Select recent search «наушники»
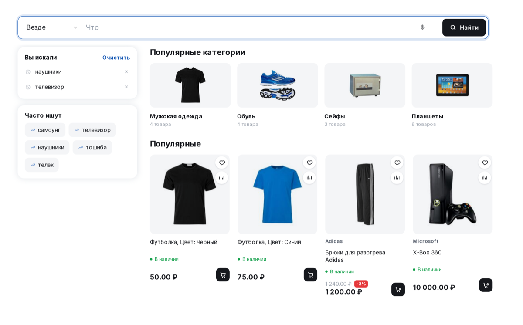 (48, 72)
